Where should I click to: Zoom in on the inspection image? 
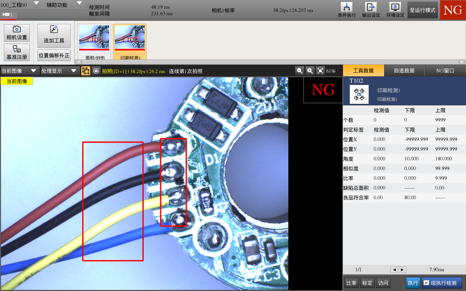[x=310, y=70]
